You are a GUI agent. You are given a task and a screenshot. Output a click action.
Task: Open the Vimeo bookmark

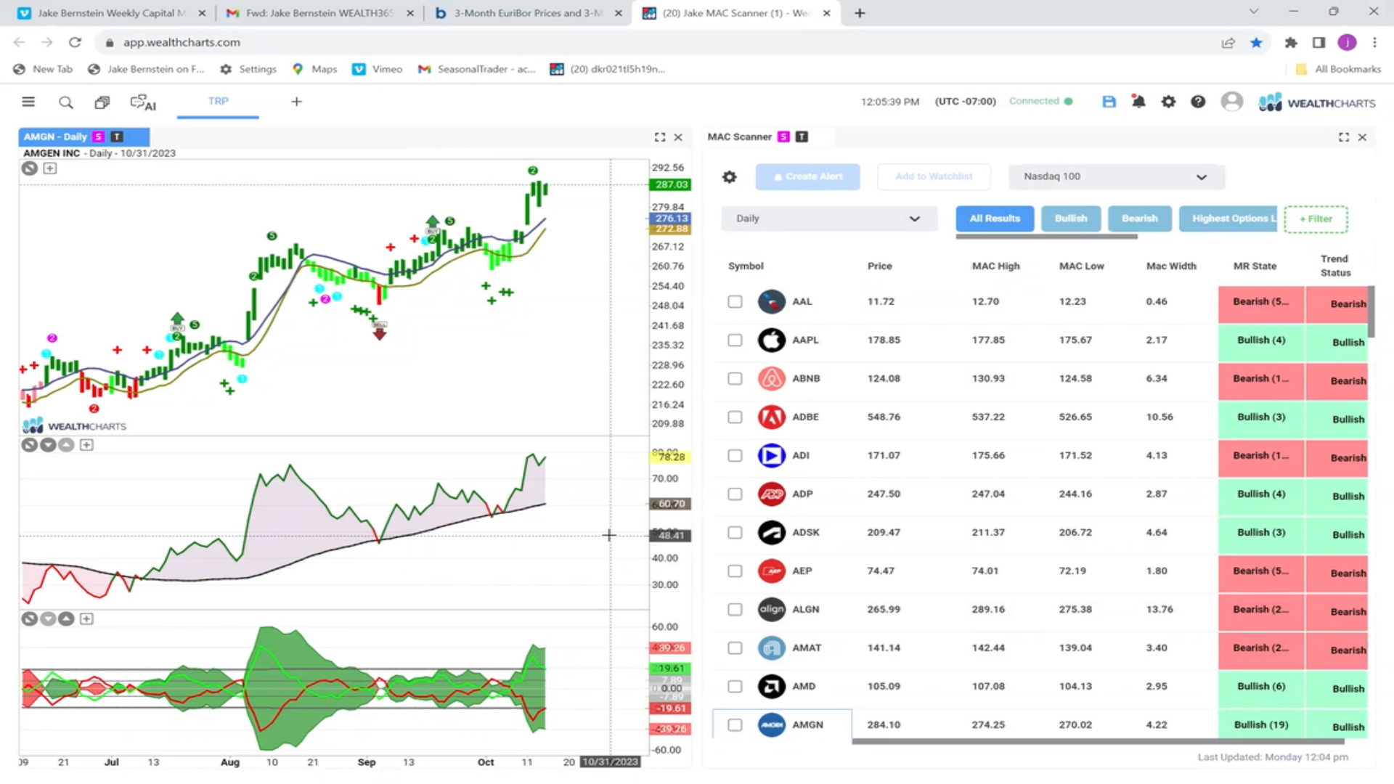[377, 69]
